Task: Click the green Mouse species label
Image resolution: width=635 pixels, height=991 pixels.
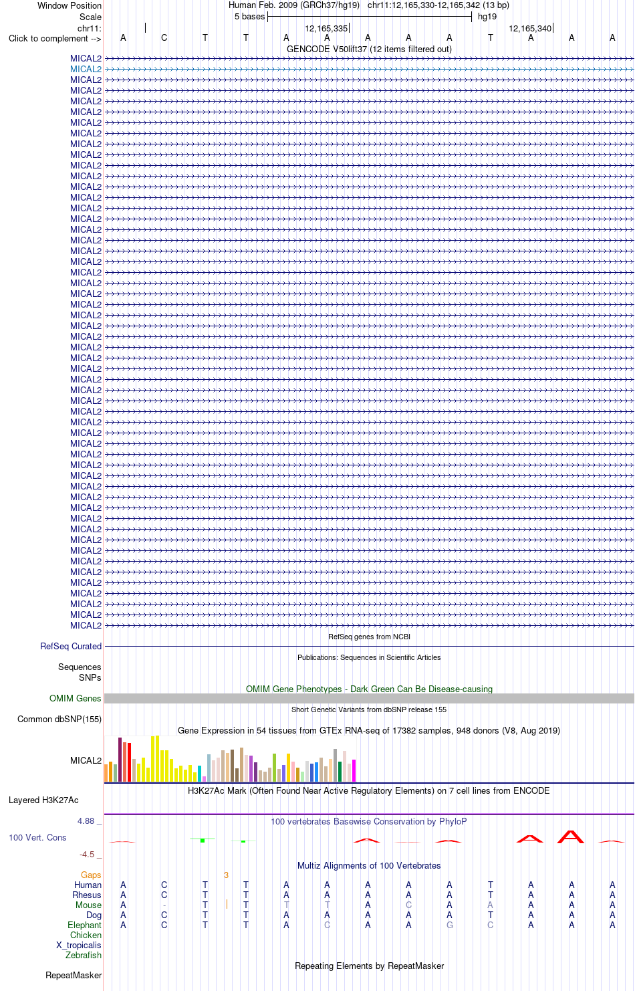Action: pos(89,905)
